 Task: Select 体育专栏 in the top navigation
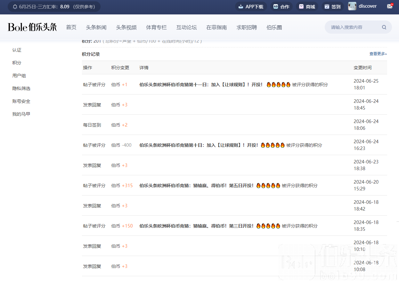[x=156, y=28]
